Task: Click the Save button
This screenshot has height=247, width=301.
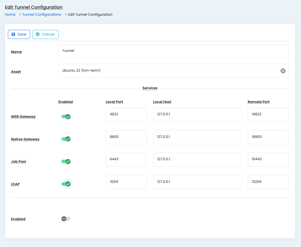Action: pos(19,34)
